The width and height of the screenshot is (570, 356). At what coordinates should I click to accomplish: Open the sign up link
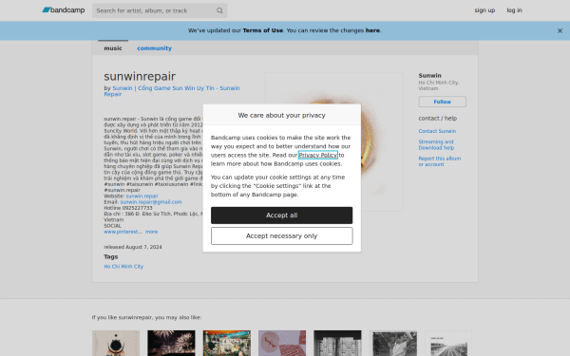point(484,10)
